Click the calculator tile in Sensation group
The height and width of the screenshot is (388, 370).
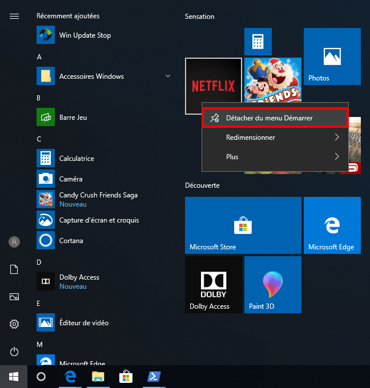(x=258, y=42)
